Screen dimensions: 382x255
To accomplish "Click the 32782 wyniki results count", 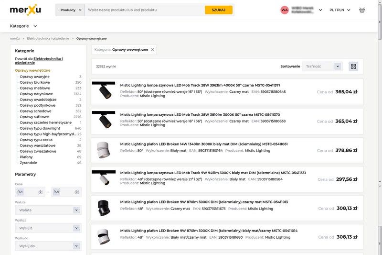I will point(106,67).
